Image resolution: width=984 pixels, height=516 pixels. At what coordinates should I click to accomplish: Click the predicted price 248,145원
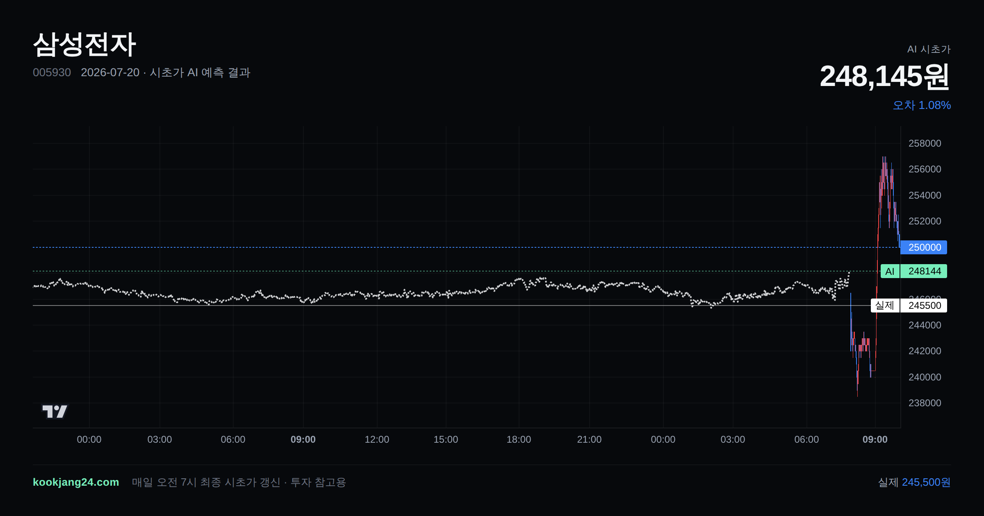(x=885, y=76)
